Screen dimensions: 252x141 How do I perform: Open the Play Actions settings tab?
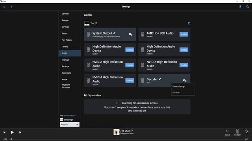[67, 40]
